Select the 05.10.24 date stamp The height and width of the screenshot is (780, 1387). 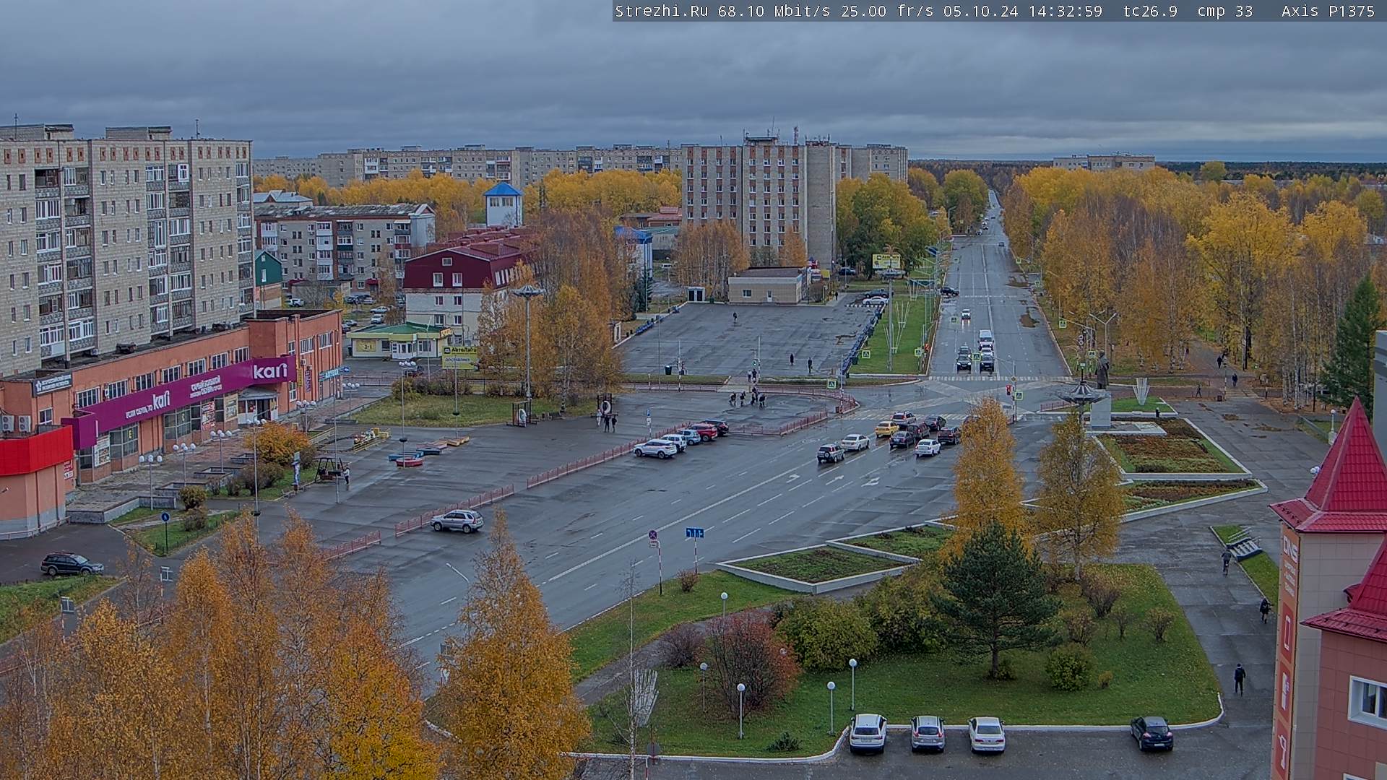(981, 11)
